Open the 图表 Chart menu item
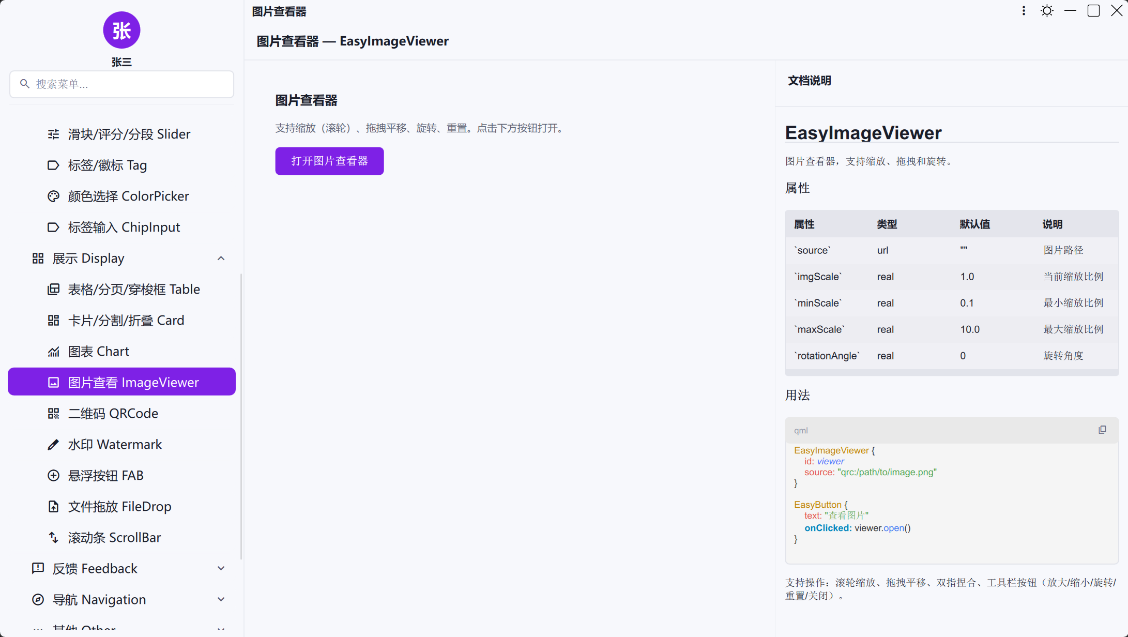The height and width of the screenshot is (637, 1128). point(121,352)
